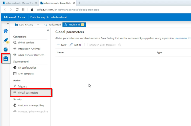This screenshot has width=191, height=126.
Task: Click the Git configuration diamond icon
Action: (15, 67)
